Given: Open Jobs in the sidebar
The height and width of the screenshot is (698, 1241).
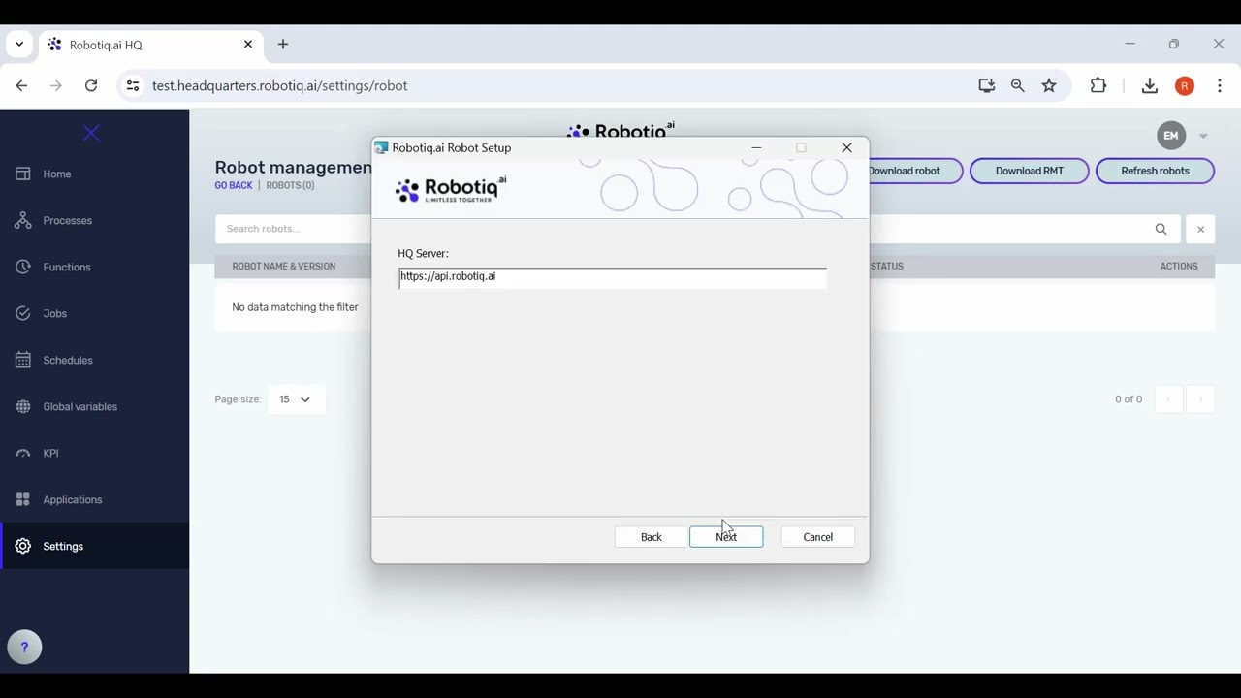Looking at the screenshot, I should pyautogui.click(x=94, y=314).
